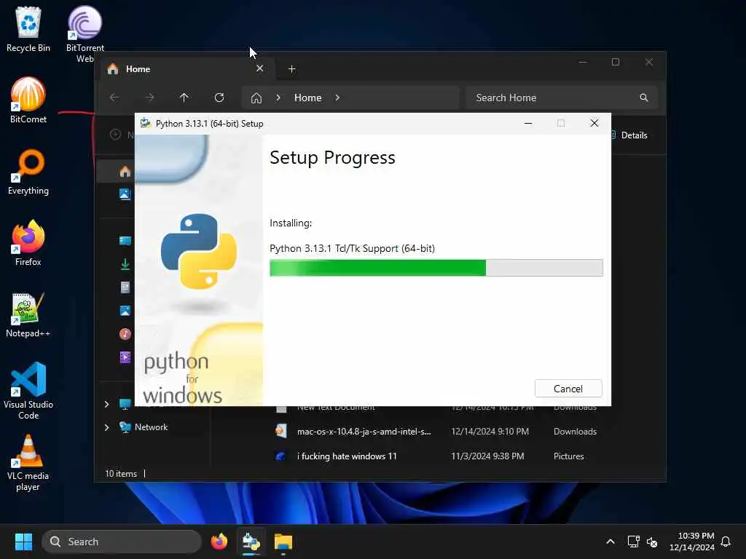
Task: Open Documents folder in Explorer sidebar
Action: pos(125,287)
